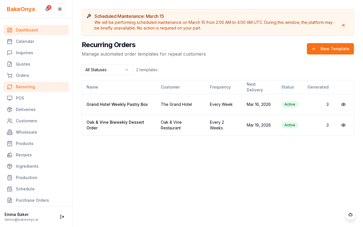Screen dimensions: 363x227
Task: Create a New Template
Action: coord(330,49)
